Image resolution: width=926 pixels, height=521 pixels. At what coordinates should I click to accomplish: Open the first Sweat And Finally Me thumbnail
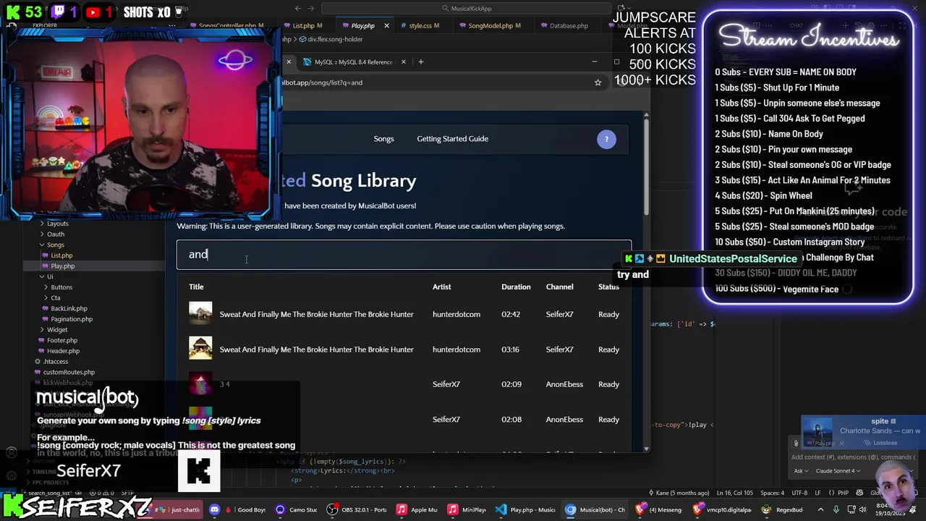tap(200, 314)
